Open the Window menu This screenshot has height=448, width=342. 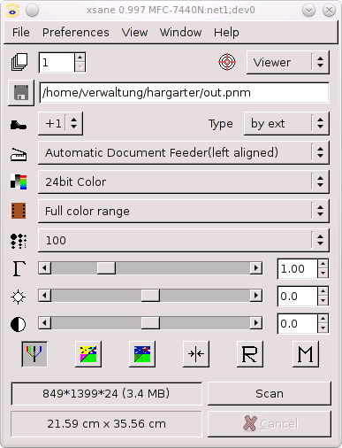pos(180,33)
